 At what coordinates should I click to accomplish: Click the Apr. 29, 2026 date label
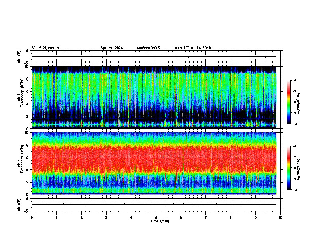(111, 48)
